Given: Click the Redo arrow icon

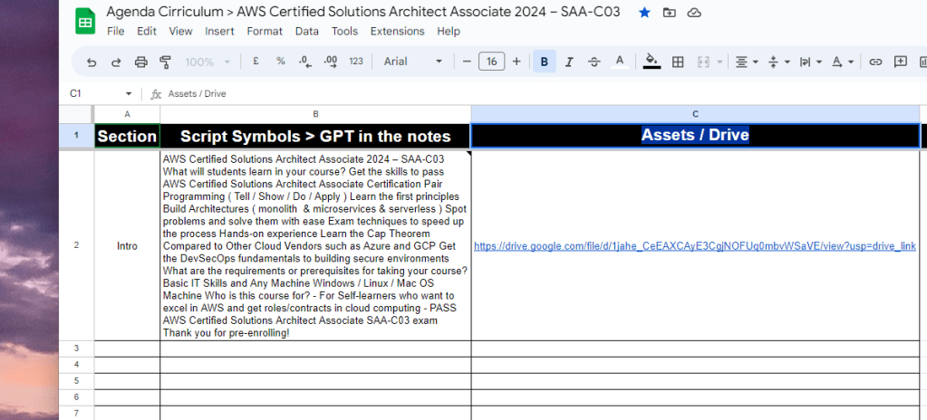Looking at the screenshot, I should (x=116, y=62).
